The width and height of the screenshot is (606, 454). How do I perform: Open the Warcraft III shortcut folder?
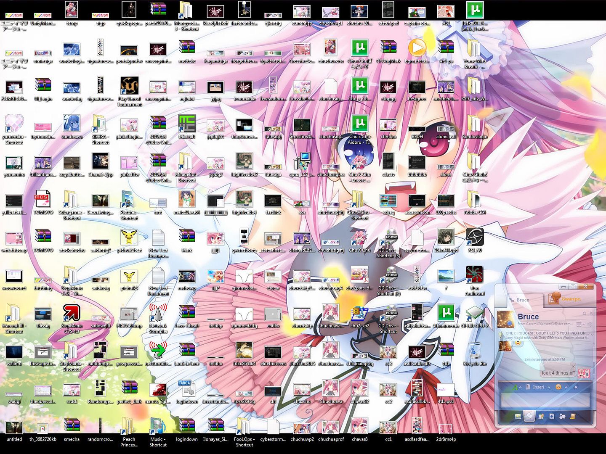14,313
